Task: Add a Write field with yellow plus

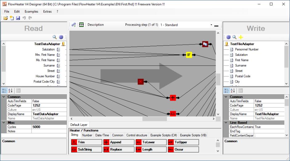Action: (241, 37)
